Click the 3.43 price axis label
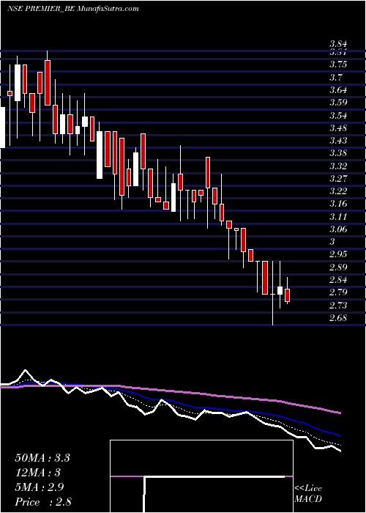 pyautogui.click(x=338, y=141)
